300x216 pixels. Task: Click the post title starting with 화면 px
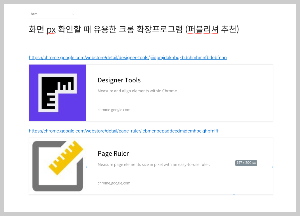[x=134, y=29]
